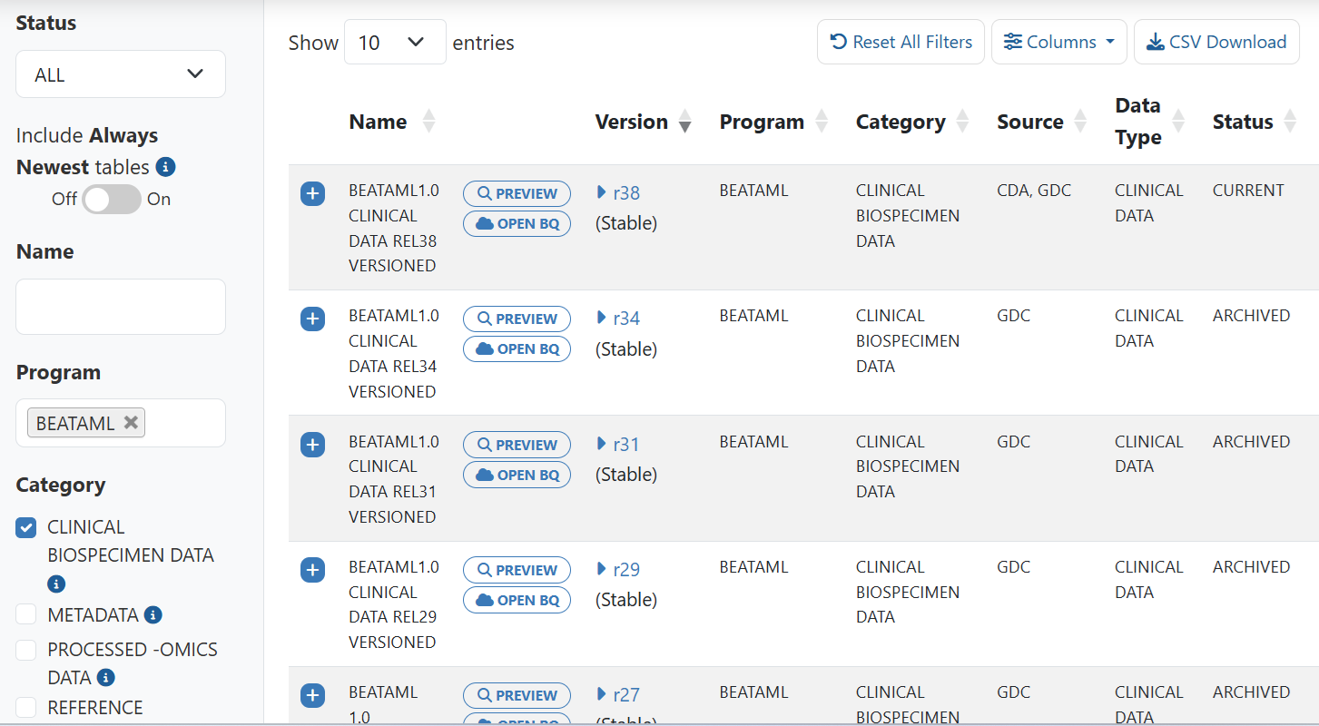Preview the REL31 versioned table
The height and width of the screenshot is (726, 1319).
[517, 445]
